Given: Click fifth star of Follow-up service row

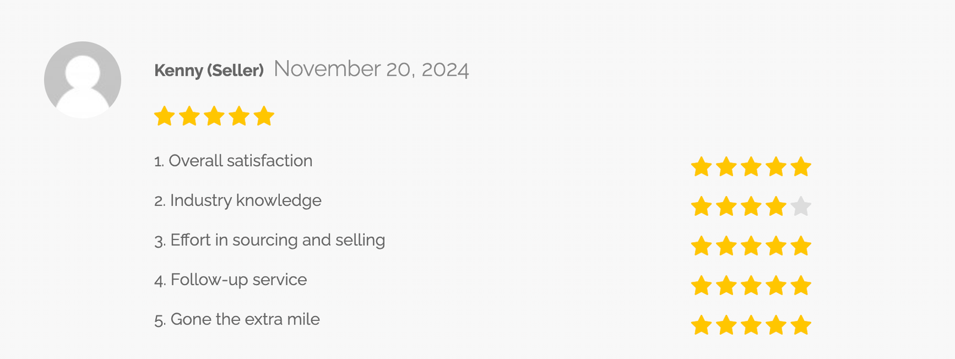Looking at the screenshot, I should 801,286.
